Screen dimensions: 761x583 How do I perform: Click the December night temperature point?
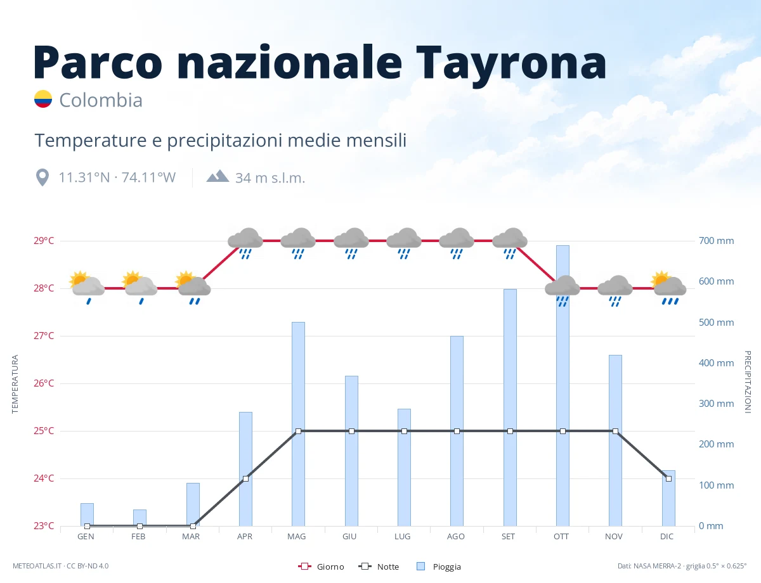tap(668, 478)
